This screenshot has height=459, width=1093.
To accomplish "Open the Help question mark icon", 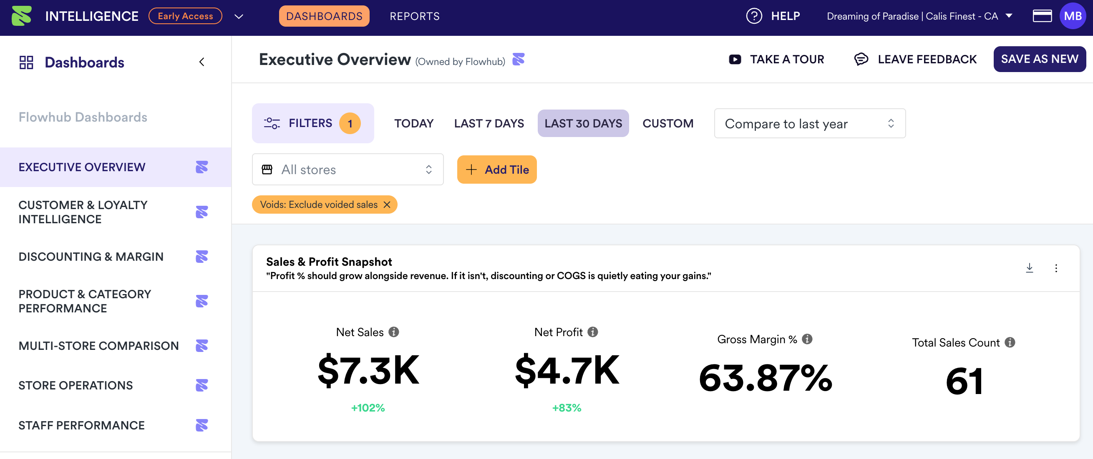I will [754, 16].
